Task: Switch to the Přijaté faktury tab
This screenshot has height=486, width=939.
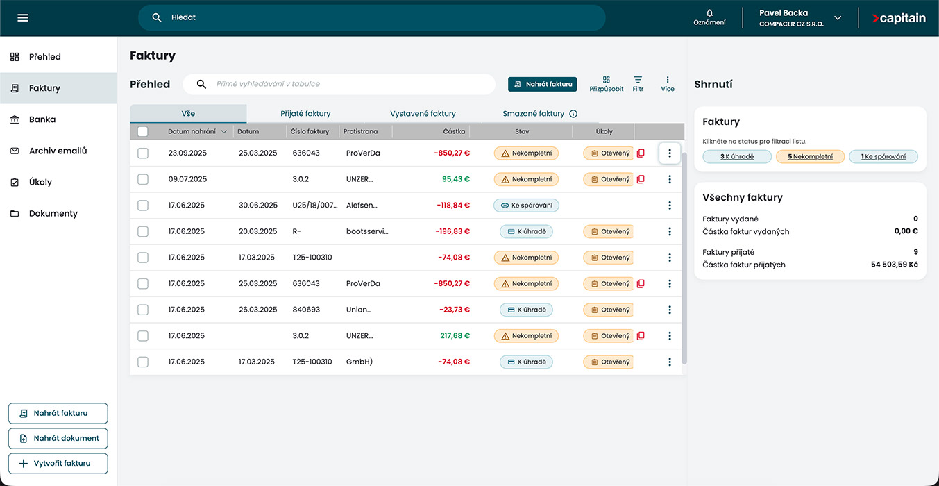Action: [x=305, y=114]
